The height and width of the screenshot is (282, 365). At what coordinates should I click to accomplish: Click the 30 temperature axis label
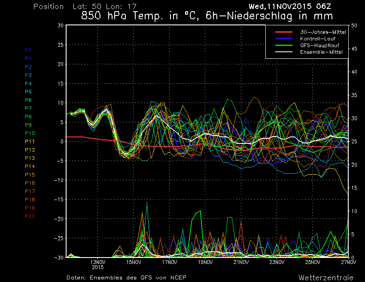pos(61,25)
